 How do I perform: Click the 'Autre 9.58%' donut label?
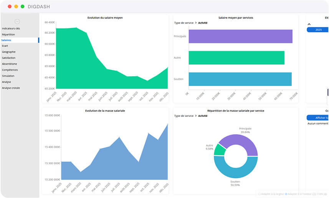(x=209, y=147)
